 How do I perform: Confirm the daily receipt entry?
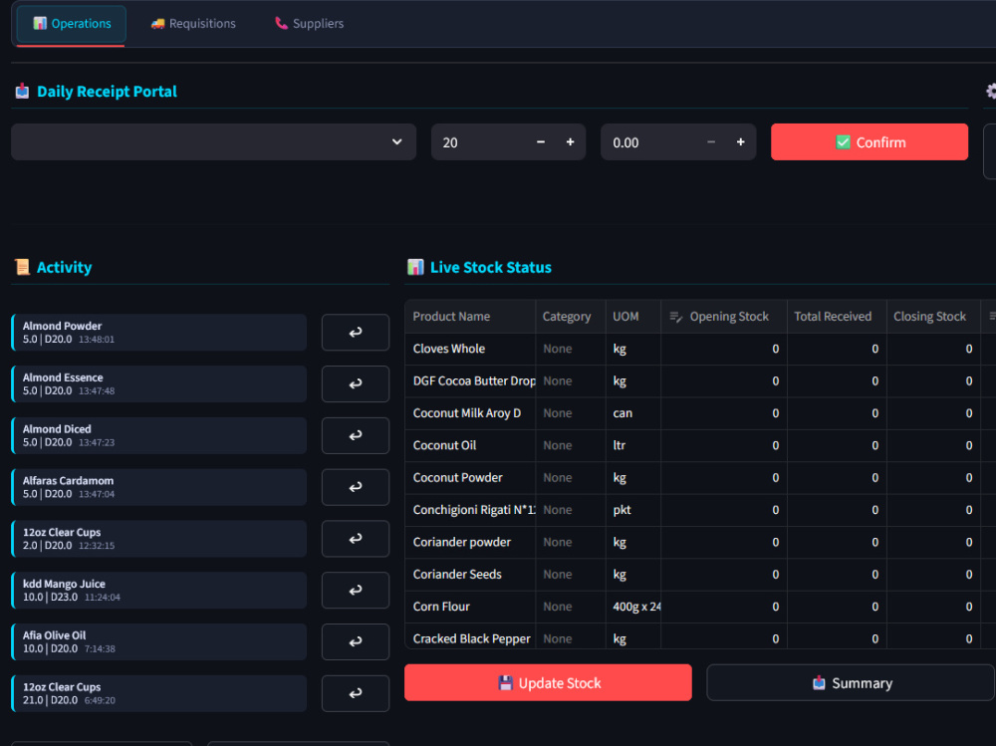[x=869, y=141]
